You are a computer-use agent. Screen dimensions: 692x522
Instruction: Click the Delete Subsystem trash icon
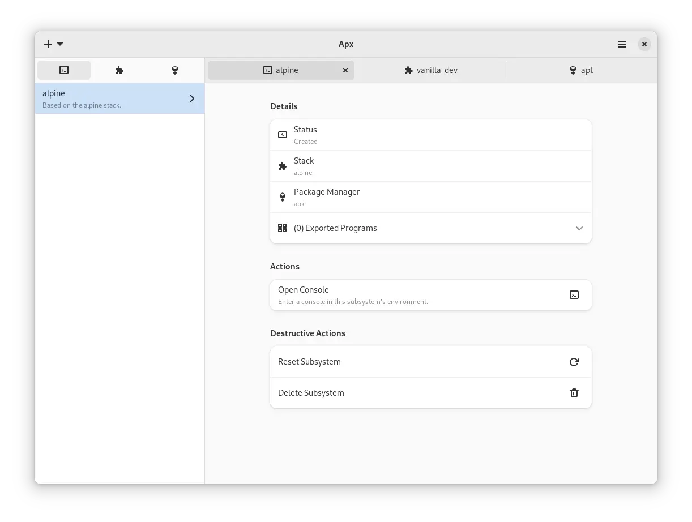pyautogui.click(x=574, y=393)
